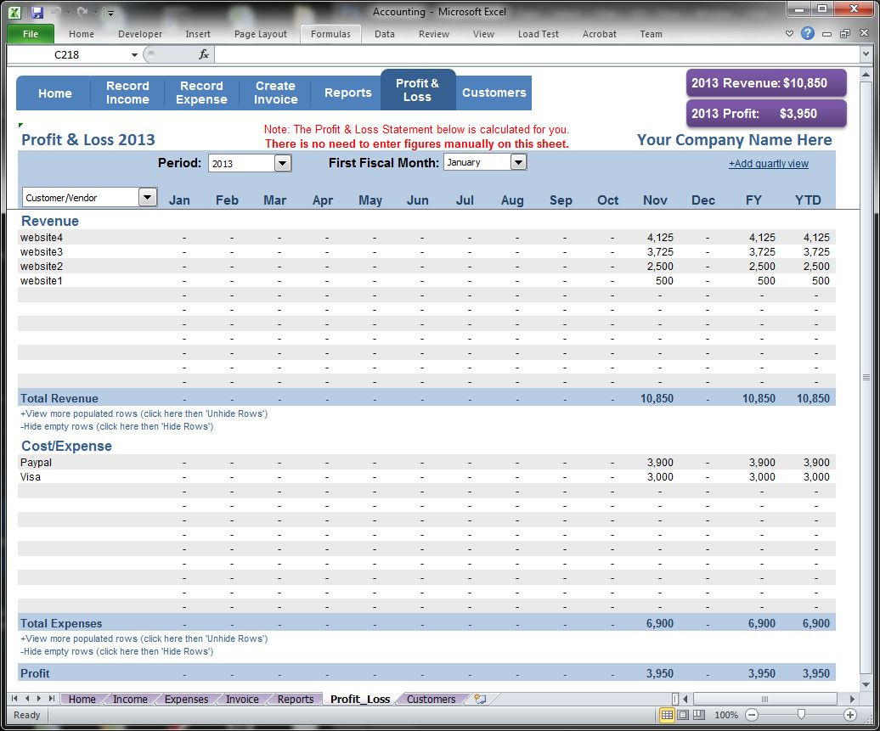This screenshot has height=731, width=880.
Task: Click the blue Home navigation button
Action: click(54, 93)
